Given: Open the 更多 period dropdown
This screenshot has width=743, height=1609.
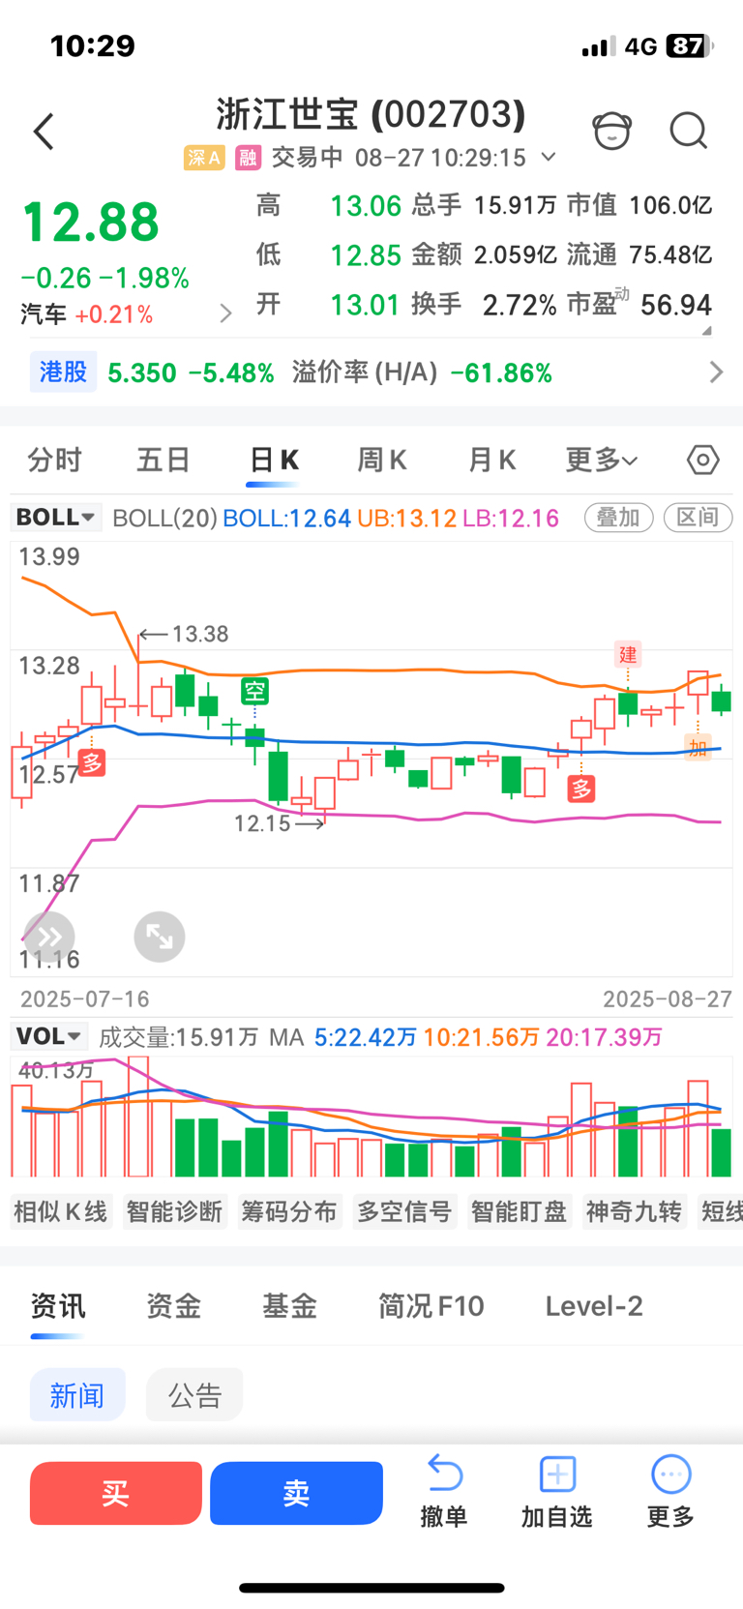Looking at the screenshot, I should click(x=601, y=460).
